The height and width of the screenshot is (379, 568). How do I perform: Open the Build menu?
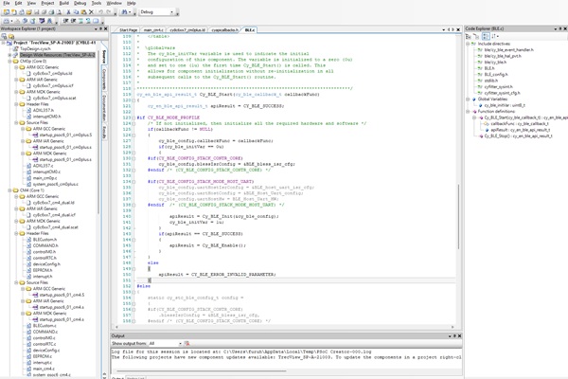(64, 3)
